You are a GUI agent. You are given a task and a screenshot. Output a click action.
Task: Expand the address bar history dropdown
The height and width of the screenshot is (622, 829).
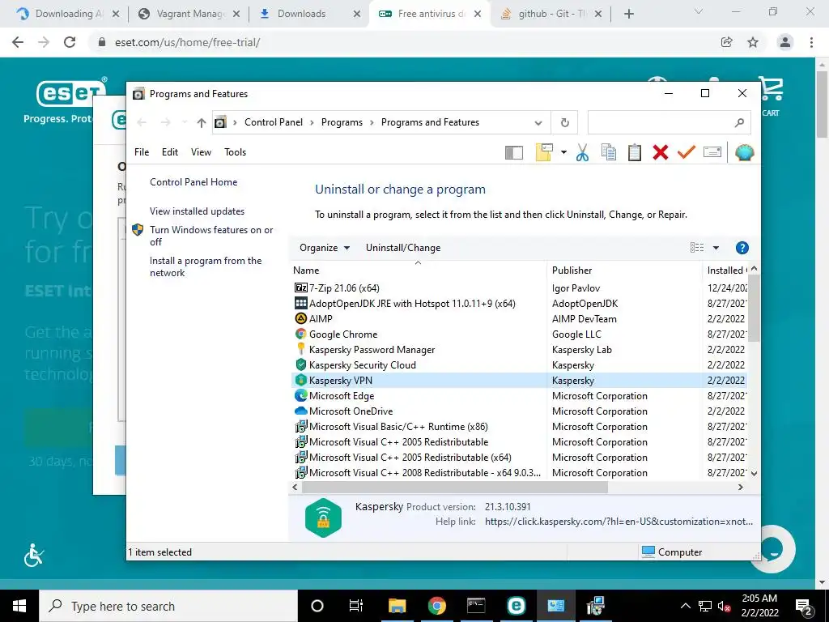[x=538, y=123]
